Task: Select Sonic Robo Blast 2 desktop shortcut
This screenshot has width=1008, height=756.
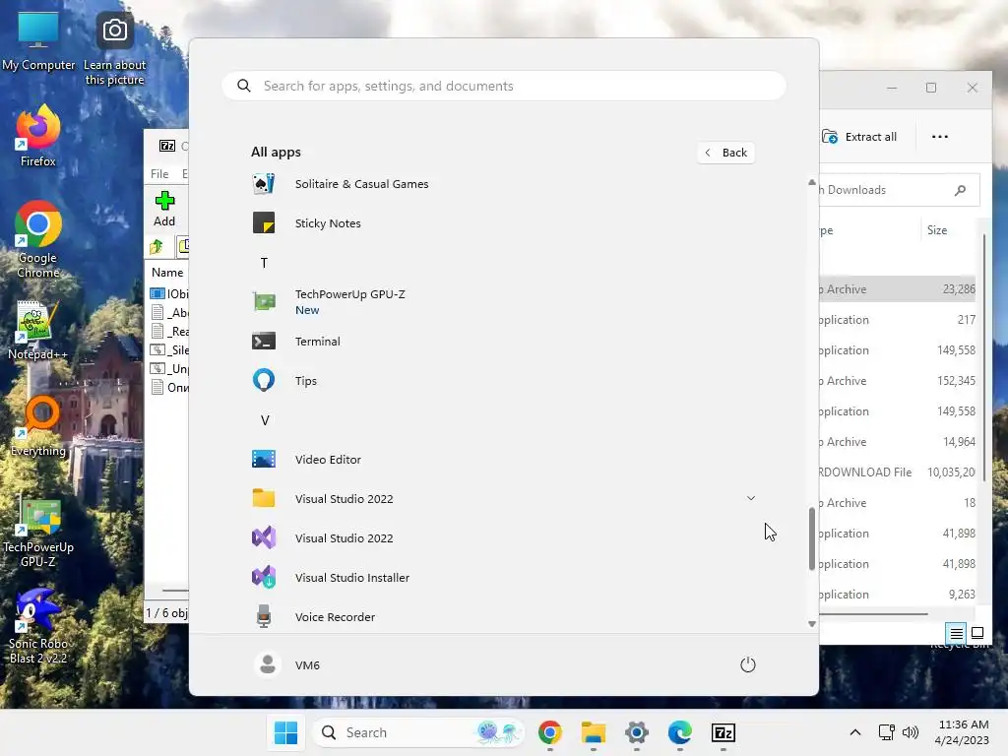Action: click(x=38, y=626)
